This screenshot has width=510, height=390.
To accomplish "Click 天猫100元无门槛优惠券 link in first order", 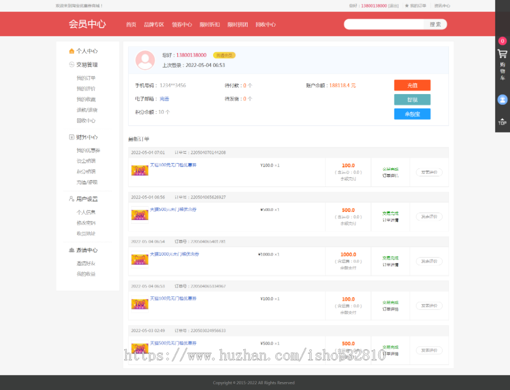I will [173, 165].
